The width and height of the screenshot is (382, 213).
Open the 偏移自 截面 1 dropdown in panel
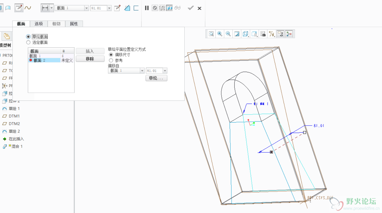tap(142, 71)
